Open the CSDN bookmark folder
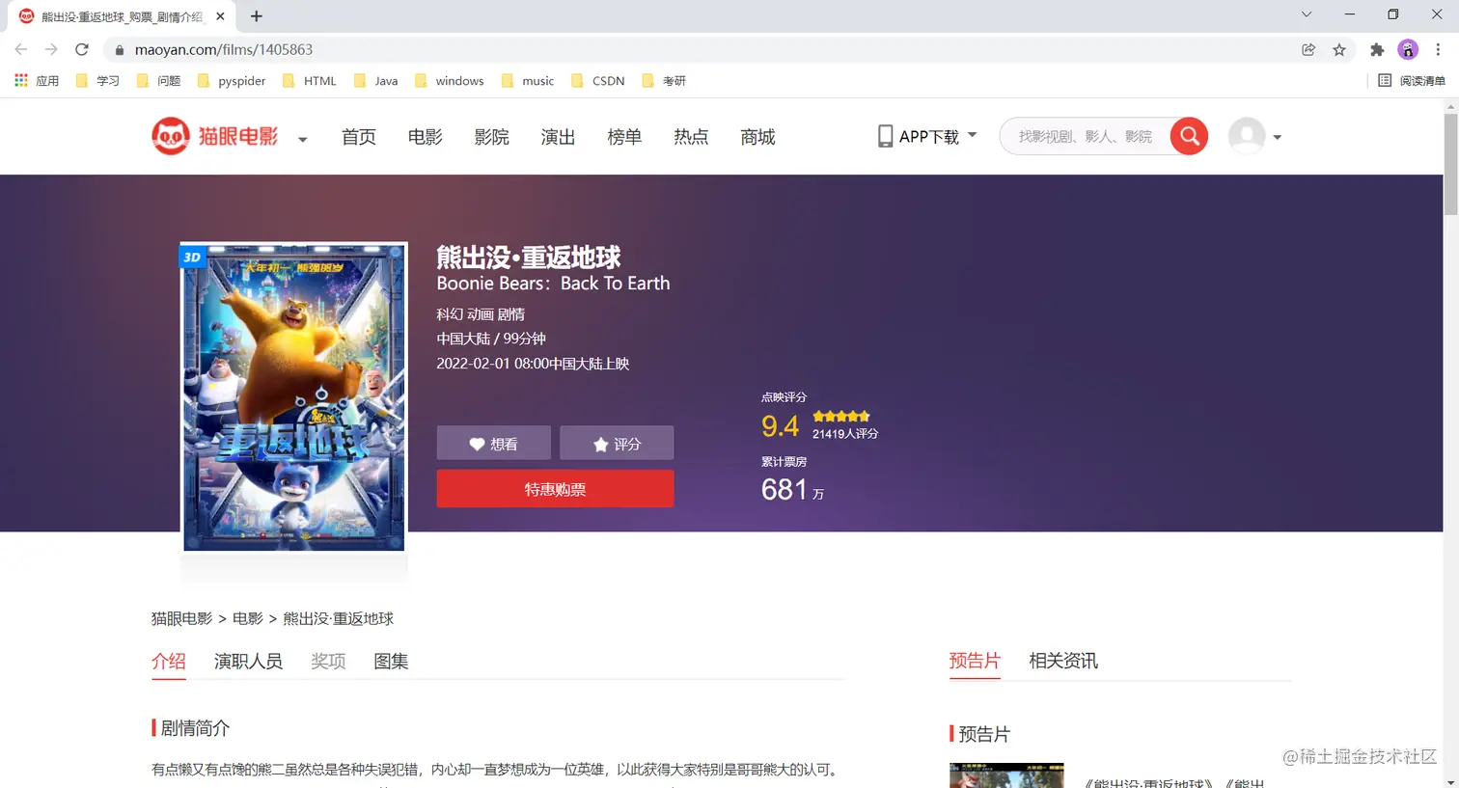Viewport: 1459px width, 788px height. tap(597, 81)
